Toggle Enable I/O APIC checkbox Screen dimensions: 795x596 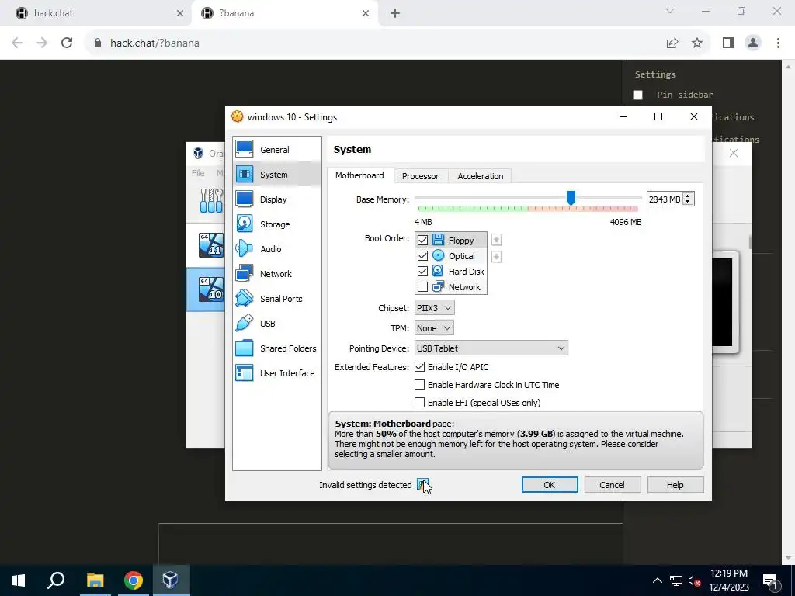[420, 366]
